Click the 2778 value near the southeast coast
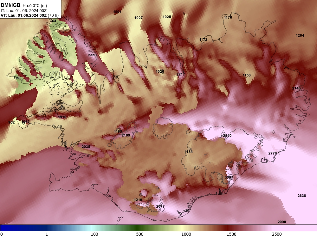317x237 pixels. [272, 153]
